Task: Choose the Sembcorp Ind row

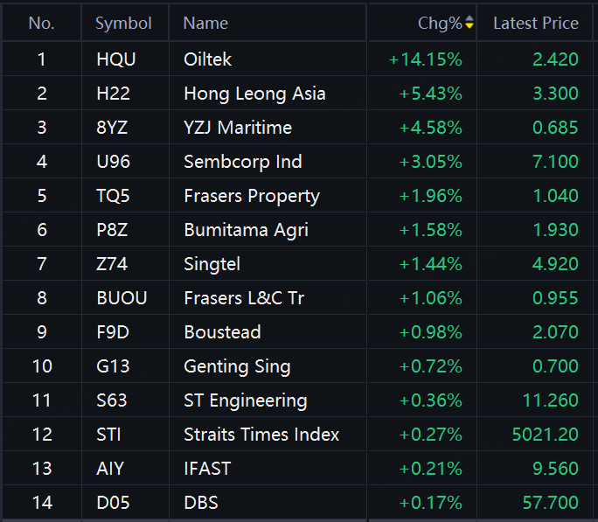Action: pyautogui.click(x=297, y=161)
